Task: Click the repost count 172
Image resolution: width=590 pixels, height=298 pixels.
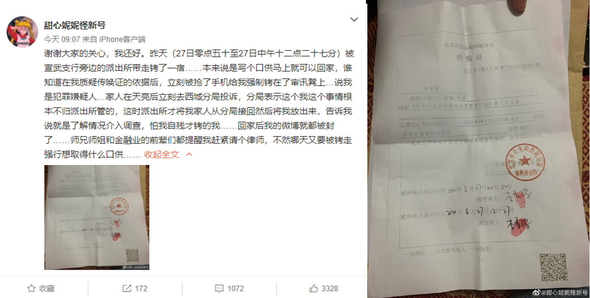Action: [x=141, y=288]
